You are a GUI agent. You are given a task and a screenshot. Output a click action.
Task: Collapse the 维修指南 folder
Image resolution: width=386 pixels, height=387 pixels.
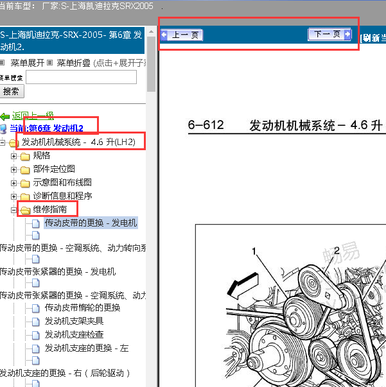click(x=14, y=210)
